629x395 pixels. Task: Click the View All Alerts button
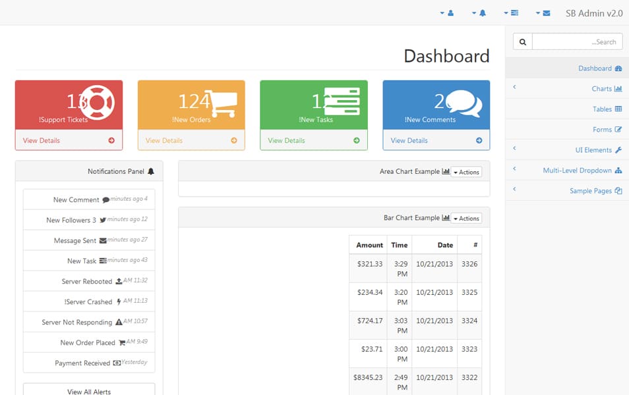tap(88, 390)
